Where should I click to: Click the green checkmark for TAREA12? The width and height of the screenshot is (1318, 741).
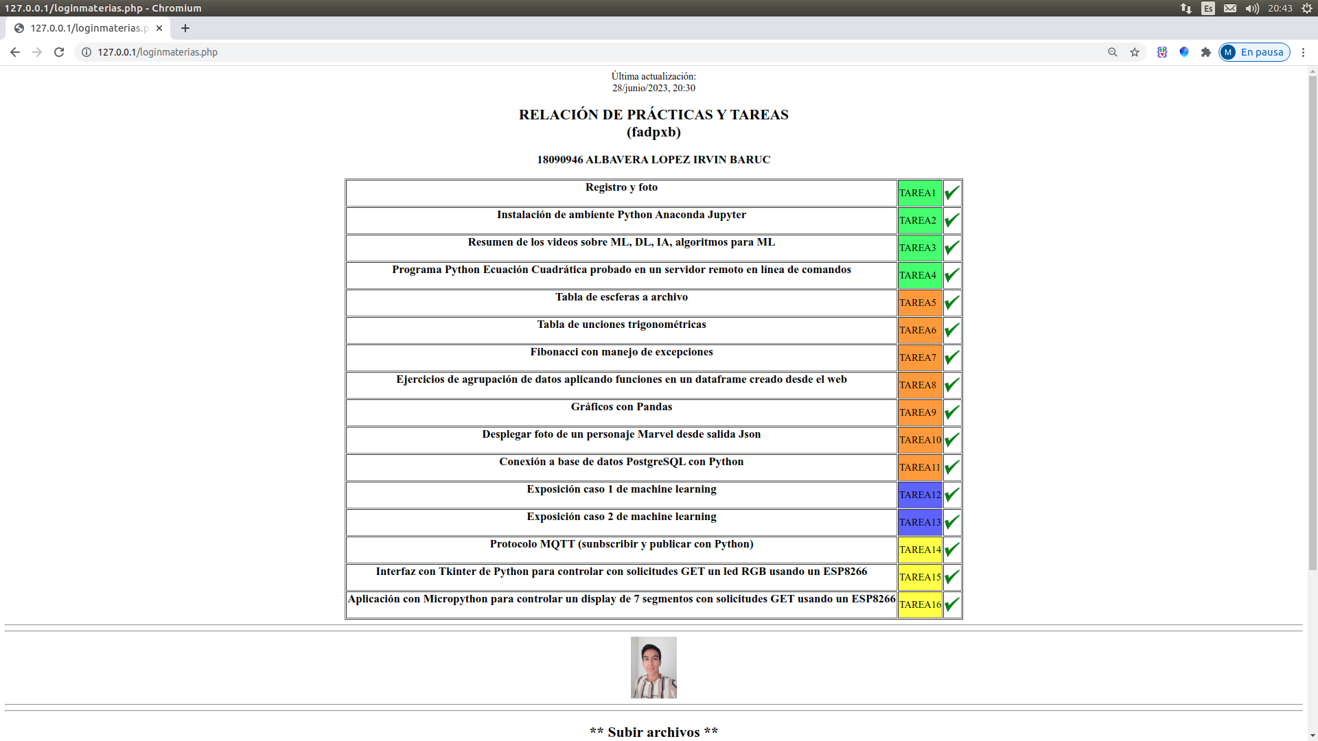click(952, 495)
